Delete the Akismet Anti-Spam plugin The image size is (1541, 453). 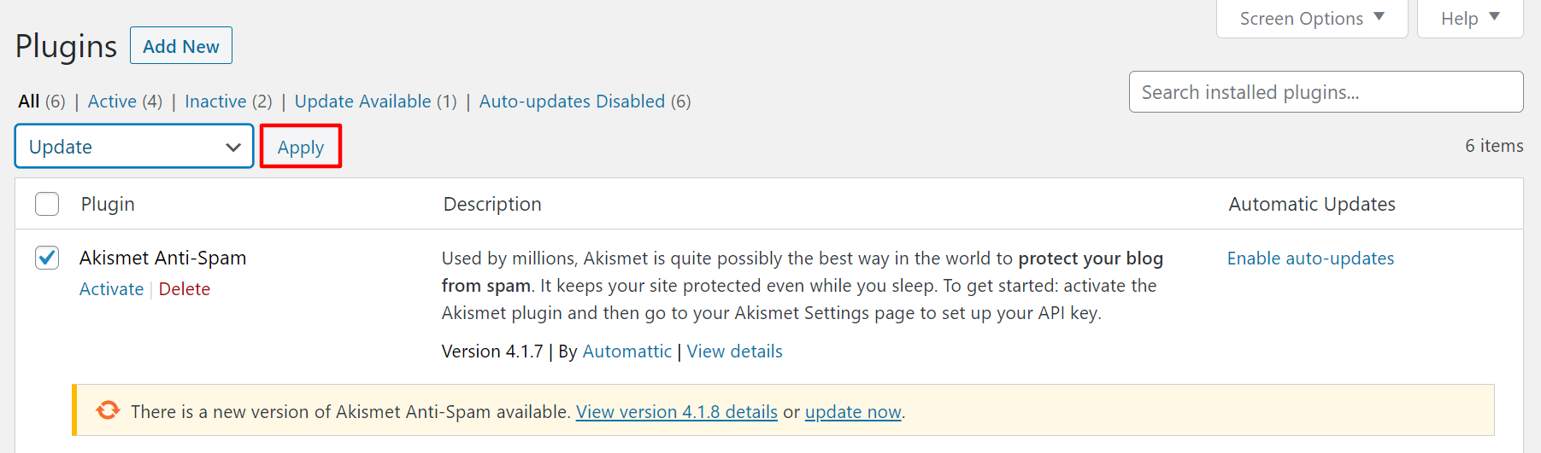185,289
